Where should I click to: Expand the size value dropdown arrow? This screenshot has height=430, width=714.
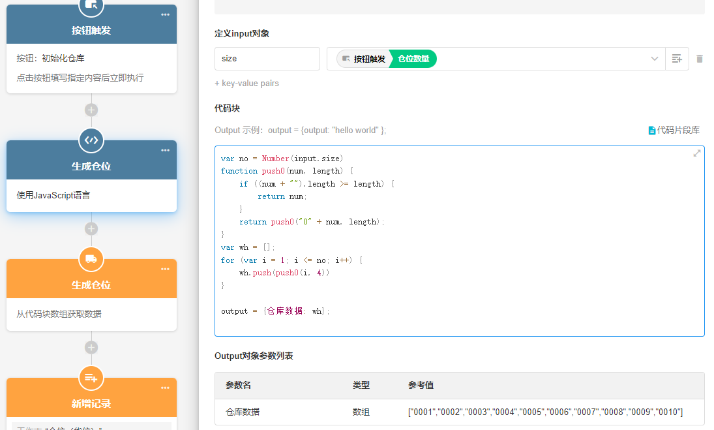pyautogui.click(x=655, y=59)
